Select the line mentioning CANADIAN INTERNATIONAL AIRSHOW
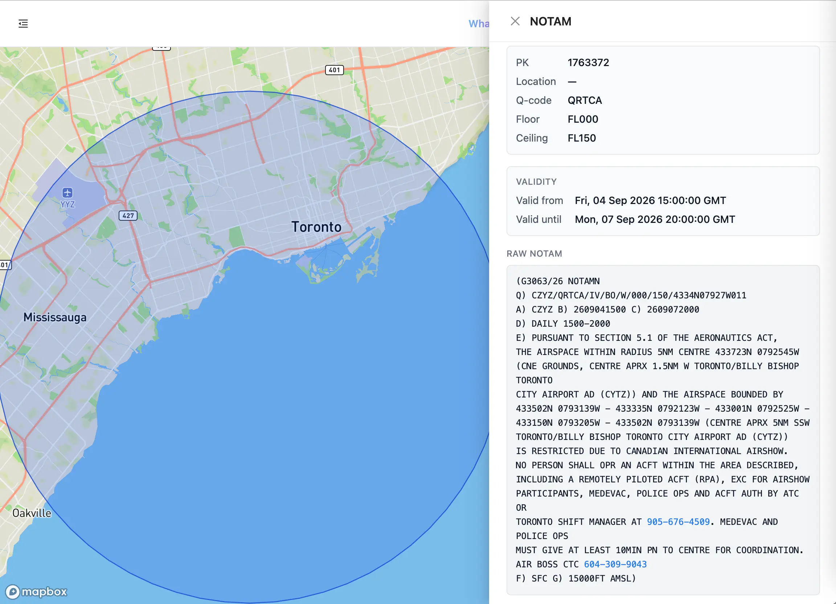Viewport: 836px width, 604px height. pyautogui.click(x=652, y=451)
